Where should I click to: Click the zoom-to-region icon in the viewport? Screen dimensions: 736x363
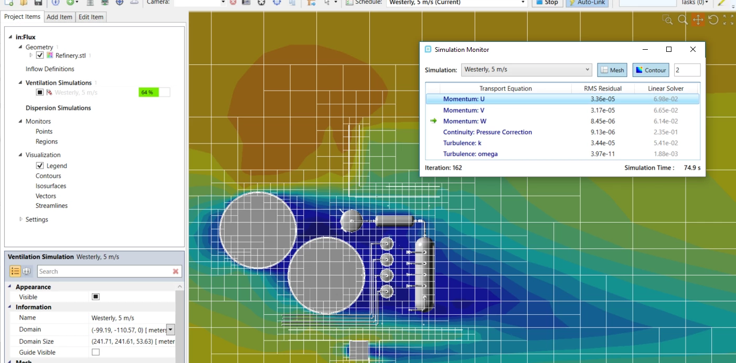(x=667, y=20)
